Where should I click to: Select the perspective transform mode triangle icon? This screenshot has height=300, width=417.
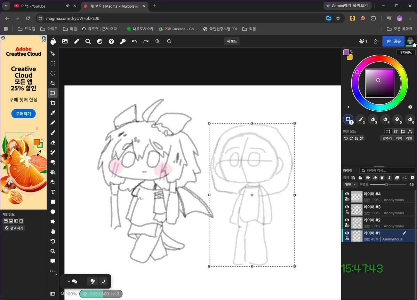[410, 132]
